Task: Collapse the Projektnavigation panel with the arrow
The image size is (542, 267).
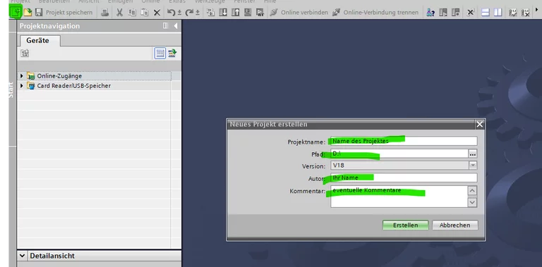Action: click(x=176, y=26)
